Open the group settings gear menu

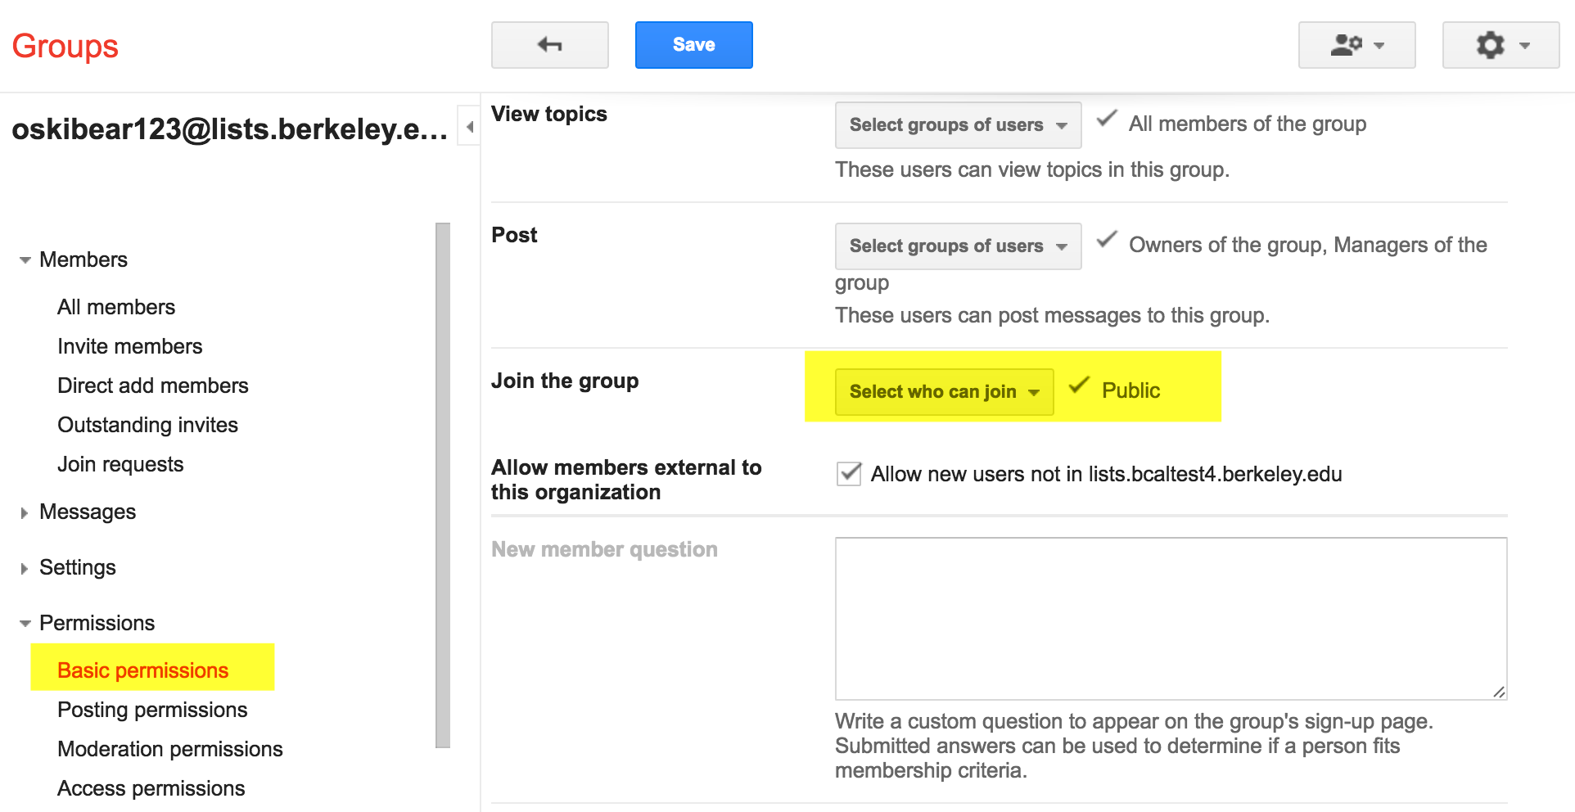point(1500,45)
